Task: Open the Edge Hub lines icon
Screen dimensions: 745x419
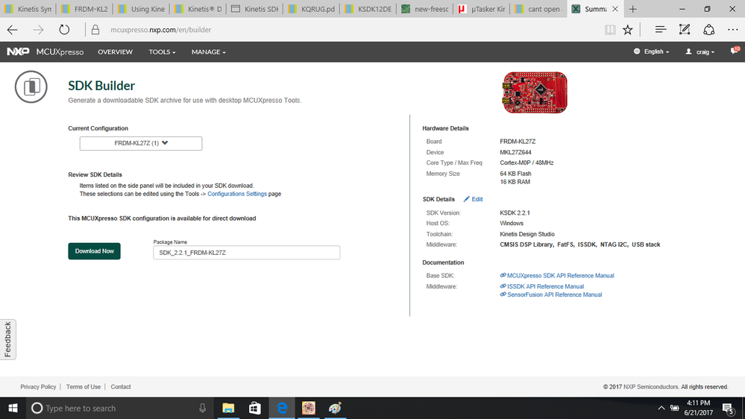Action: point(661,30)
